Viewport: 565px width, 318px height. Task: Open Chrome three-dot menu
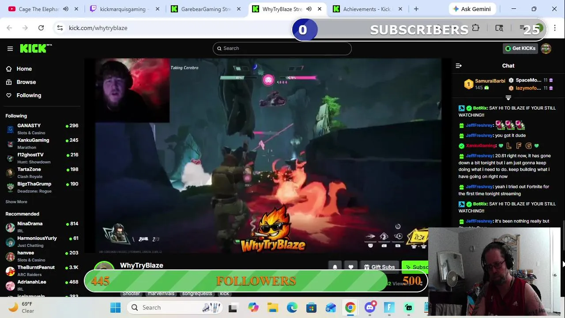pos(555,28)
